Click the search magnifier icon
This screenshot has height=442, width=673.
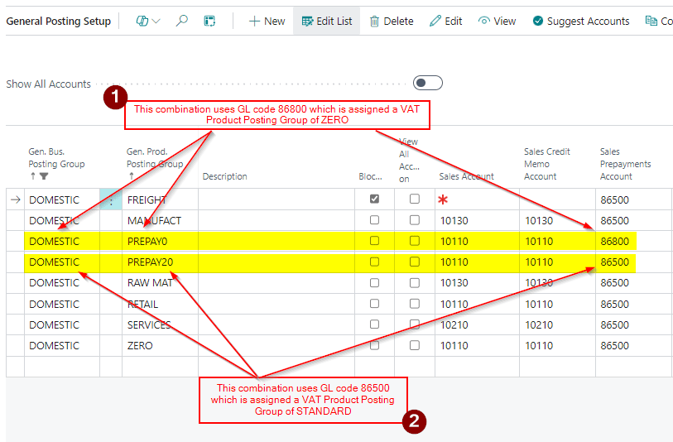(x=182, y=21)
